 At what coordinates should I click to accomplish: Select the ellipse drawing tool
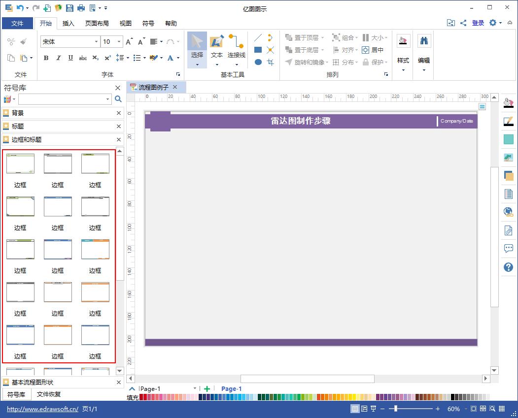point(258,62)
